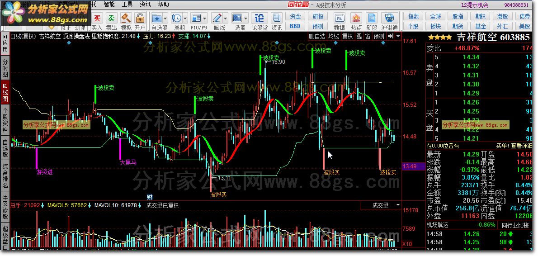Open the chart header bar dropdown triangle
This screenshot has width=538, height=256.
point(398,36)
